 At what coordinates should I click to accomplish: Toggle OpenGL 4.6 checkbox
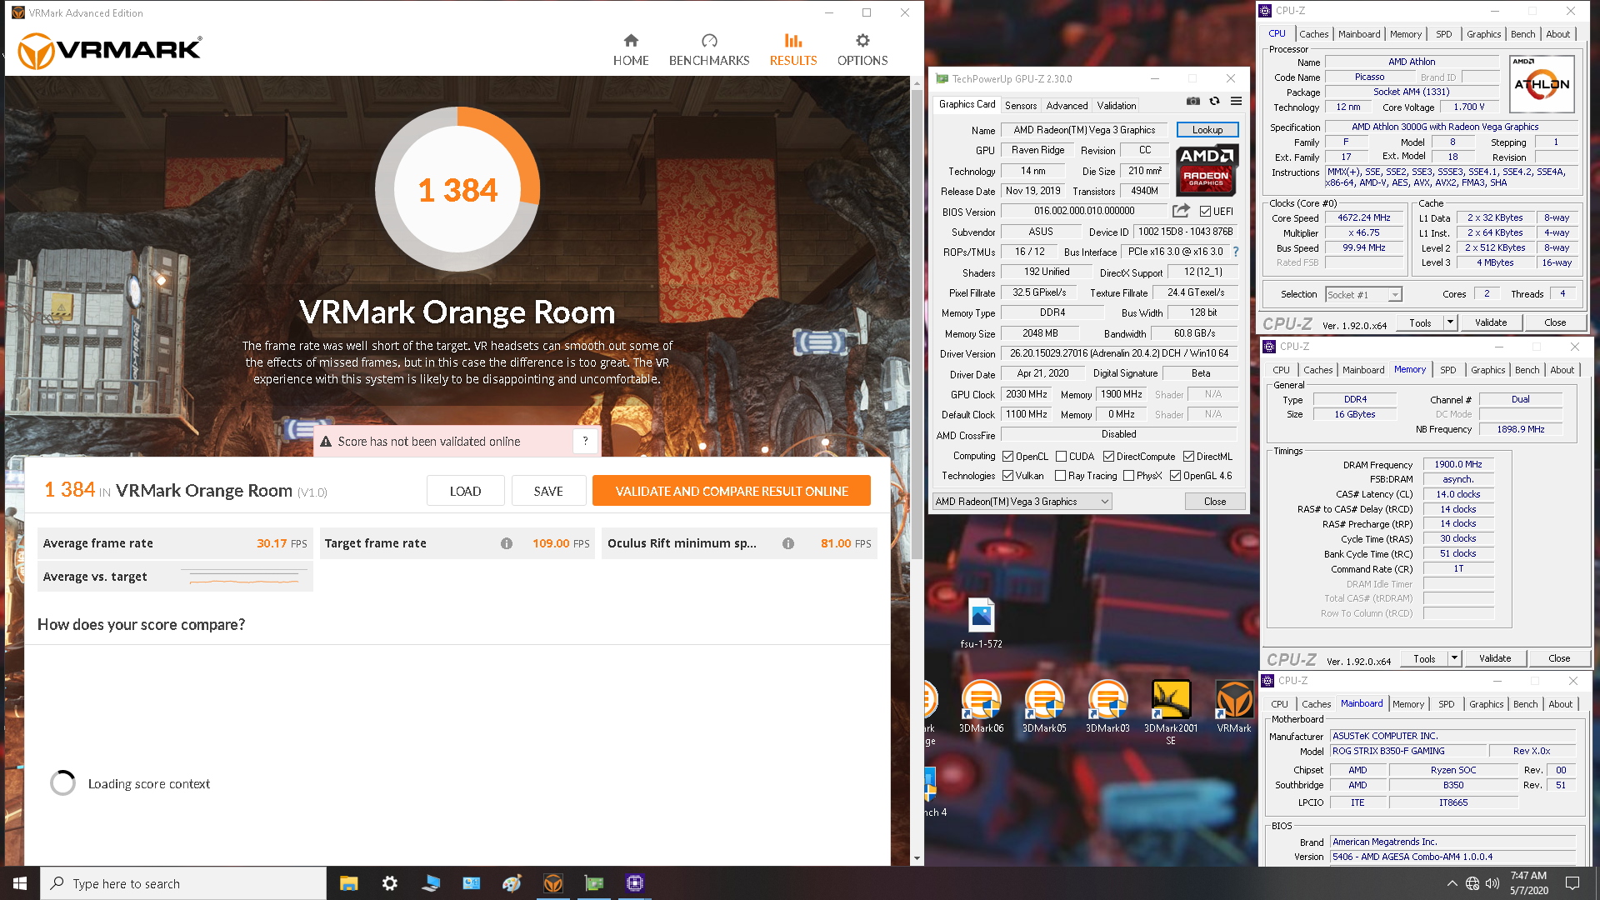click(1175, 476)
